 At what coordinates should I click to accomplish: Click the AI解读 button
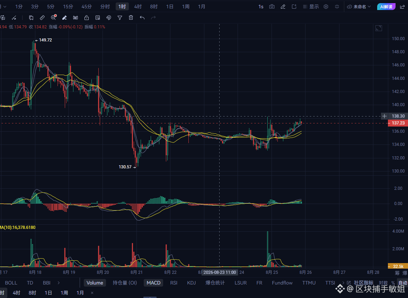point(386,7)
